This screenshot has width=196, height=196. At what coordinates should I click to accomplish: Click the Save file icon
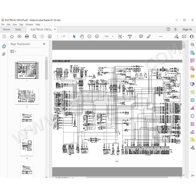(x=4, y=36)
